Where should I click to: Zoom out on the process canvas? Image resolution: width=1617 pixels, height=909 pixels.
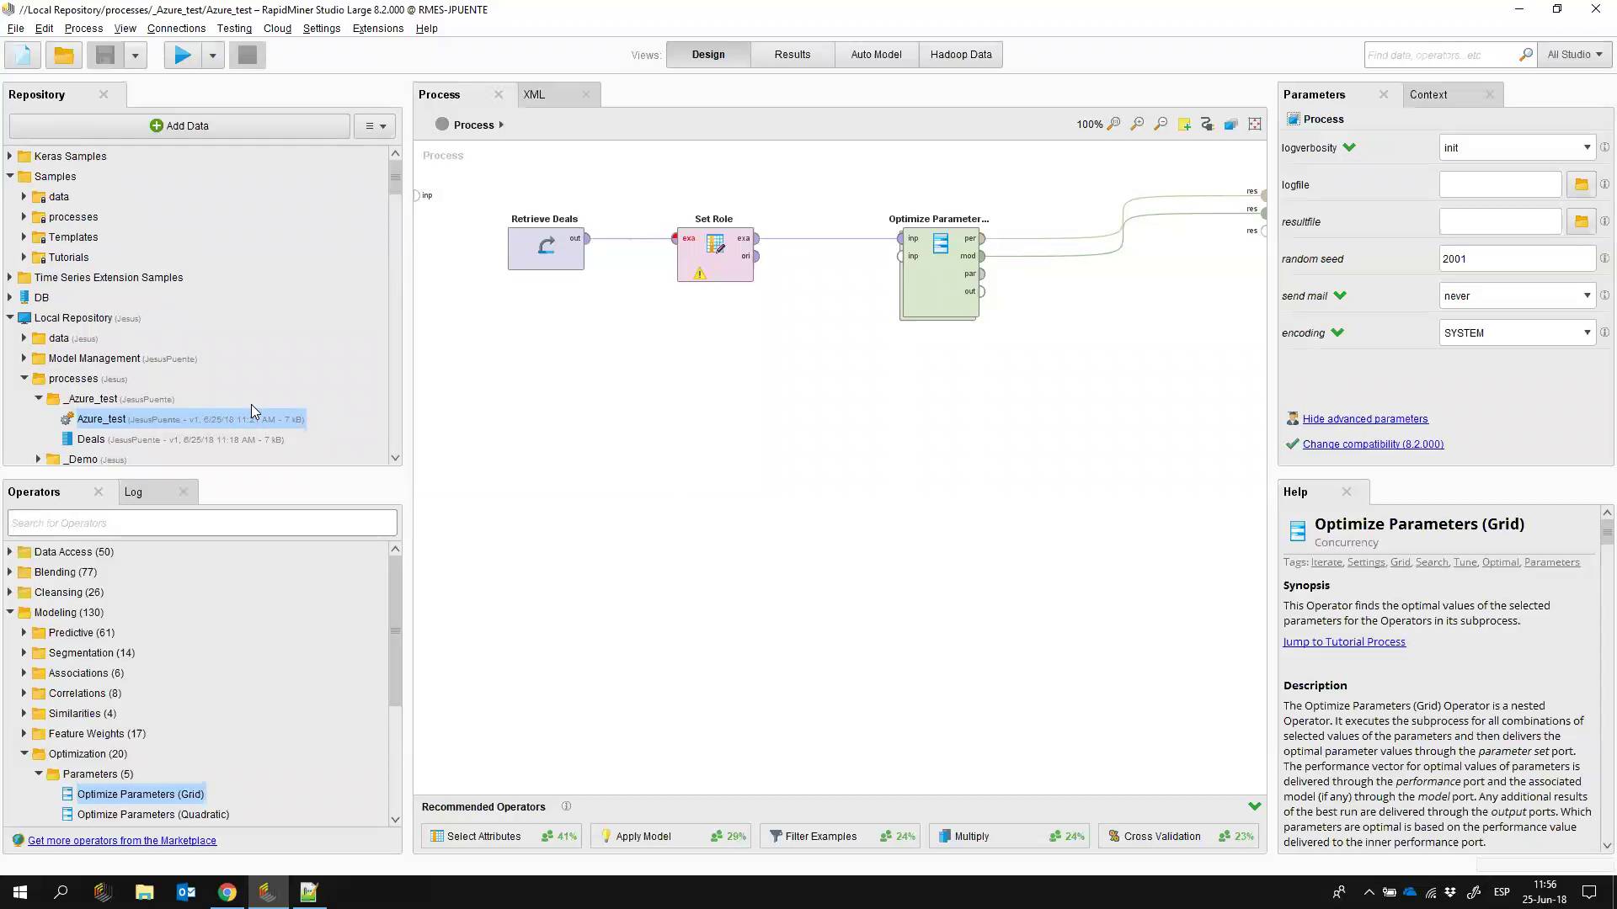coord(1161,125)
